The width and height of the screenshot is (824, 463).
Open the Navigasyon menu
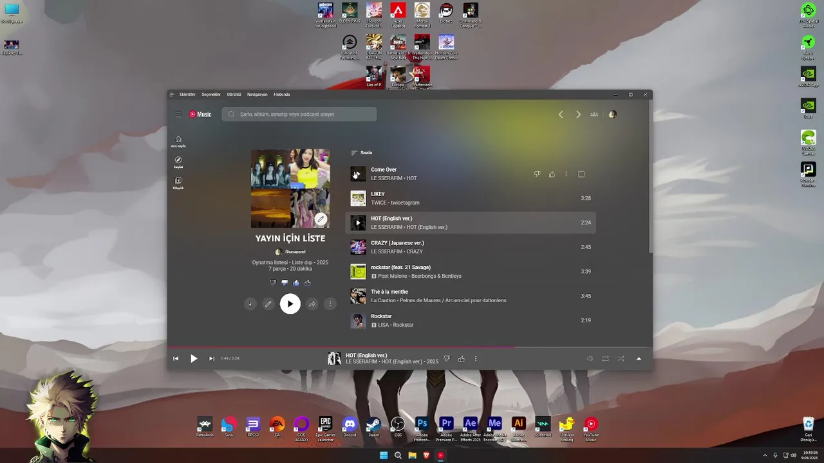coord(257,95)
